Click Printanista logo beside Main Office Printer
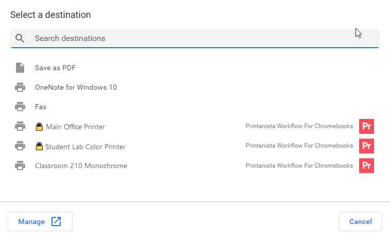This screenshot has height=241, width=390. coord(366,126)
